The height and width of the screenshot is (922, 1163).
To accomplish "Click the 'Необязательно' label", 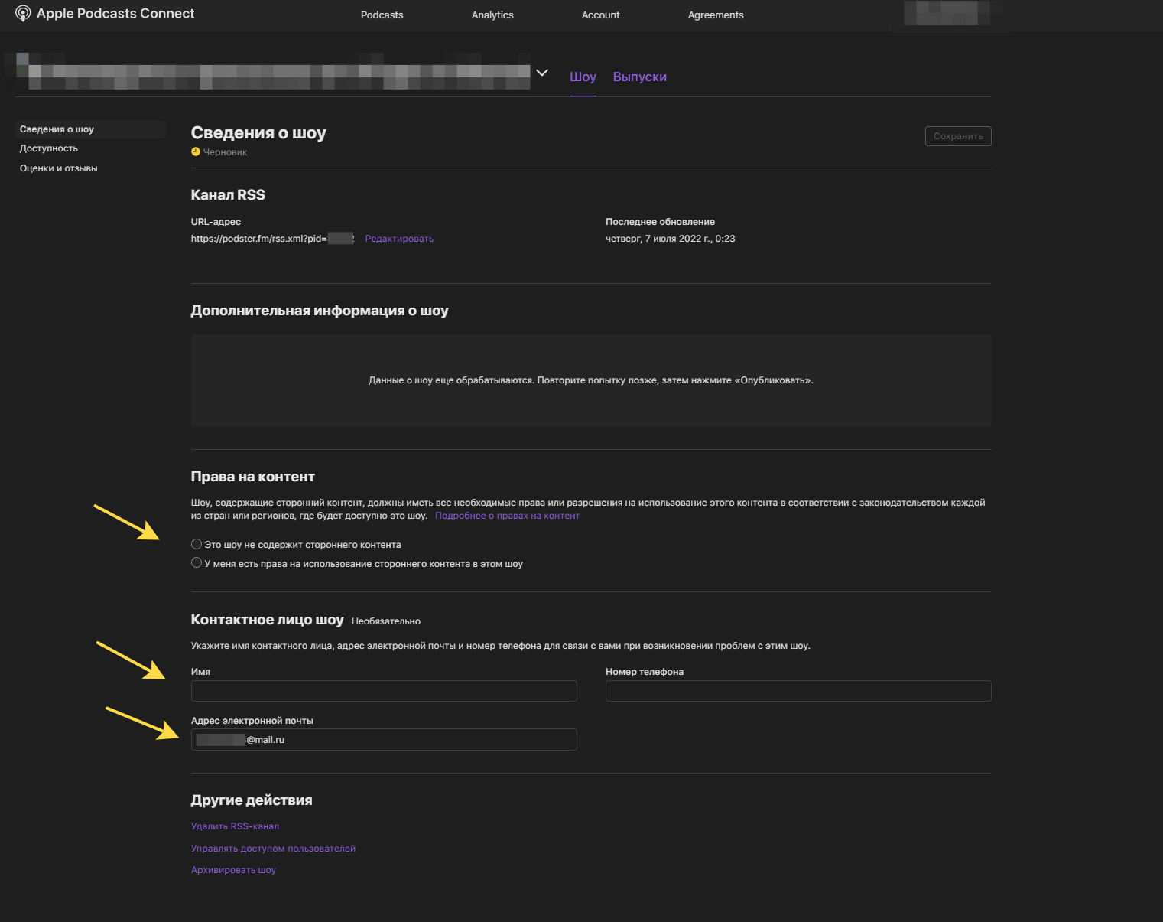I will (x=386, y=621).
